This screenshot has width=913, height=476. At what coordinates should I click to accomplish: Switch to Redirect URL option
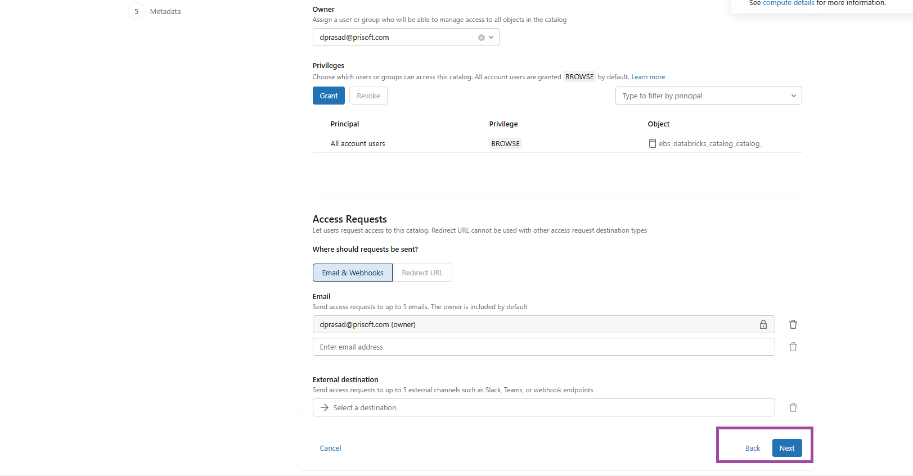tap(422, 273)
